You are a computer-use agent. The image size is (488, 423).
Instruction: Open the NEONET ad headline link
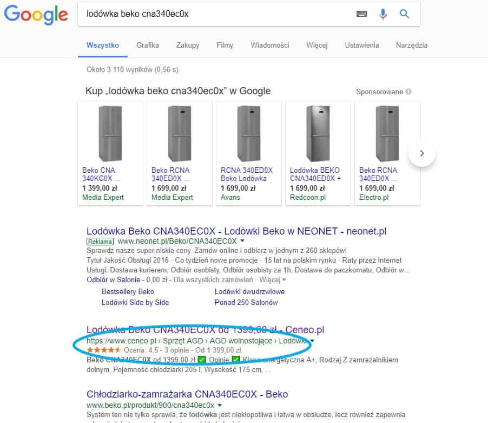coord(236,231)
